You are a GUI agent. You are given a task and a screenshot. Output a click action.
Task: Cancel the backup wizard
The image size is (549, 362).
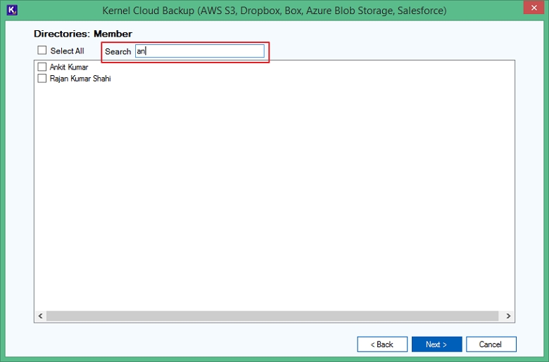click(491, 344)
